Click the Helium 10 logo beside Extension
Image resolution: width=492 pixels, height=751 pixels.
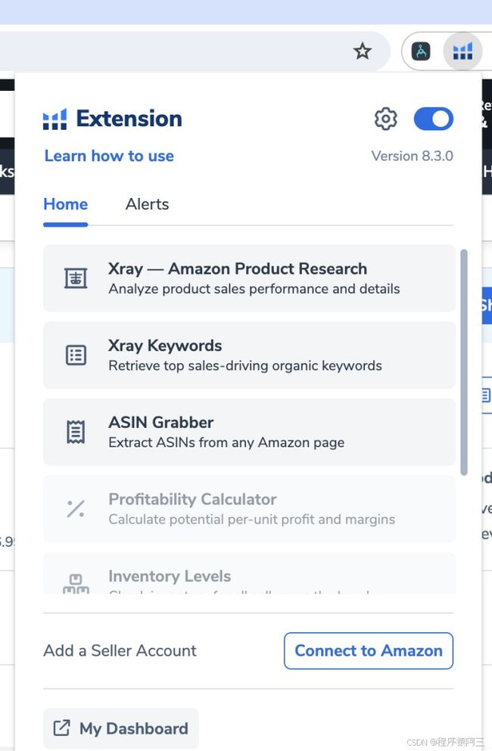(x=54, y=119)
